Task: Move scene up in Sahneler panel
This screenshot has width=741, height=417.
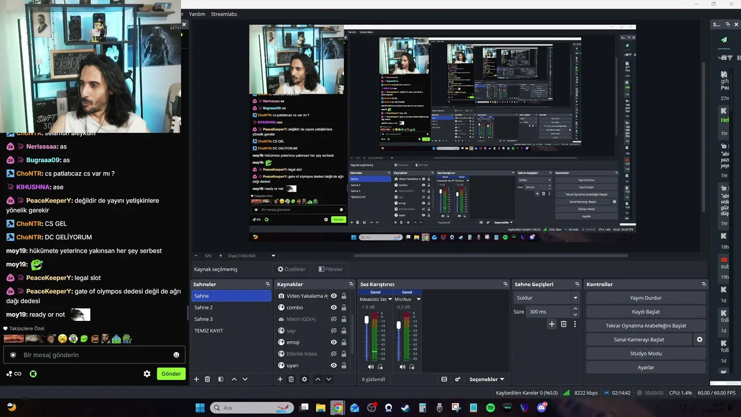Action: point(234,379)
